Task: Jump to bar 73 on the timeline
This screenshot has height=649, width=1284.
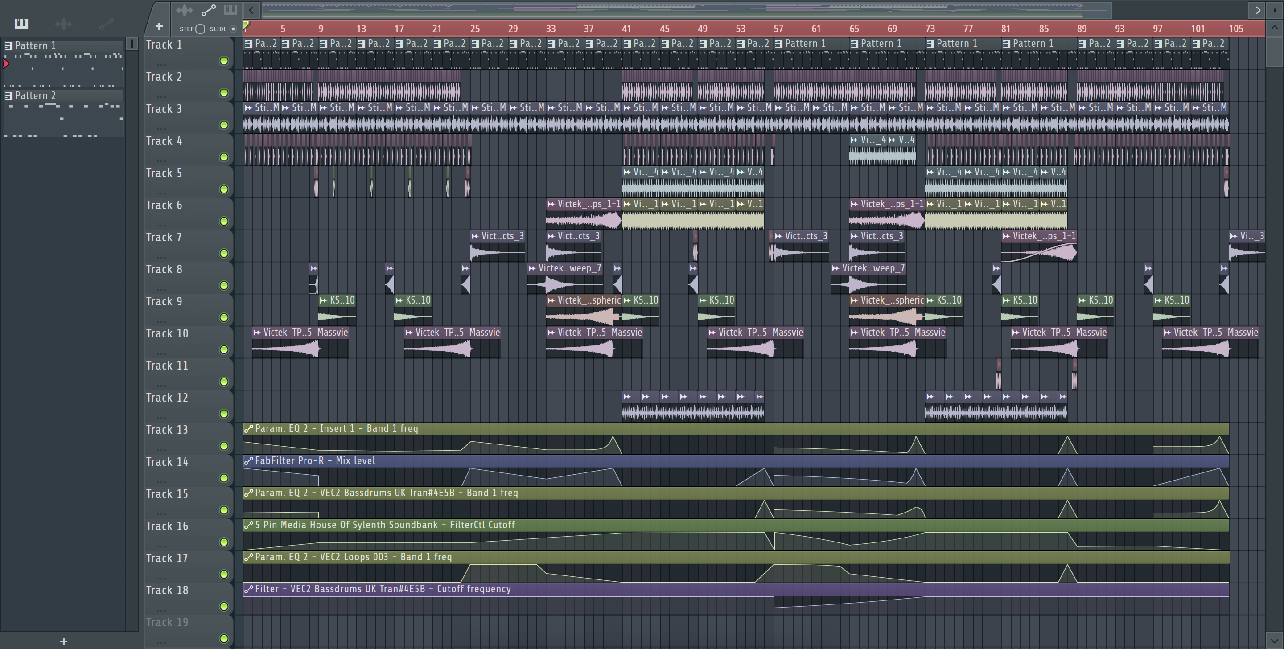Action: (930, 29)
